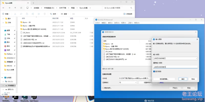Expand the 游戏 (E:) drive node
This screenshot has height=102, width=205.
[x=3, y=89]
